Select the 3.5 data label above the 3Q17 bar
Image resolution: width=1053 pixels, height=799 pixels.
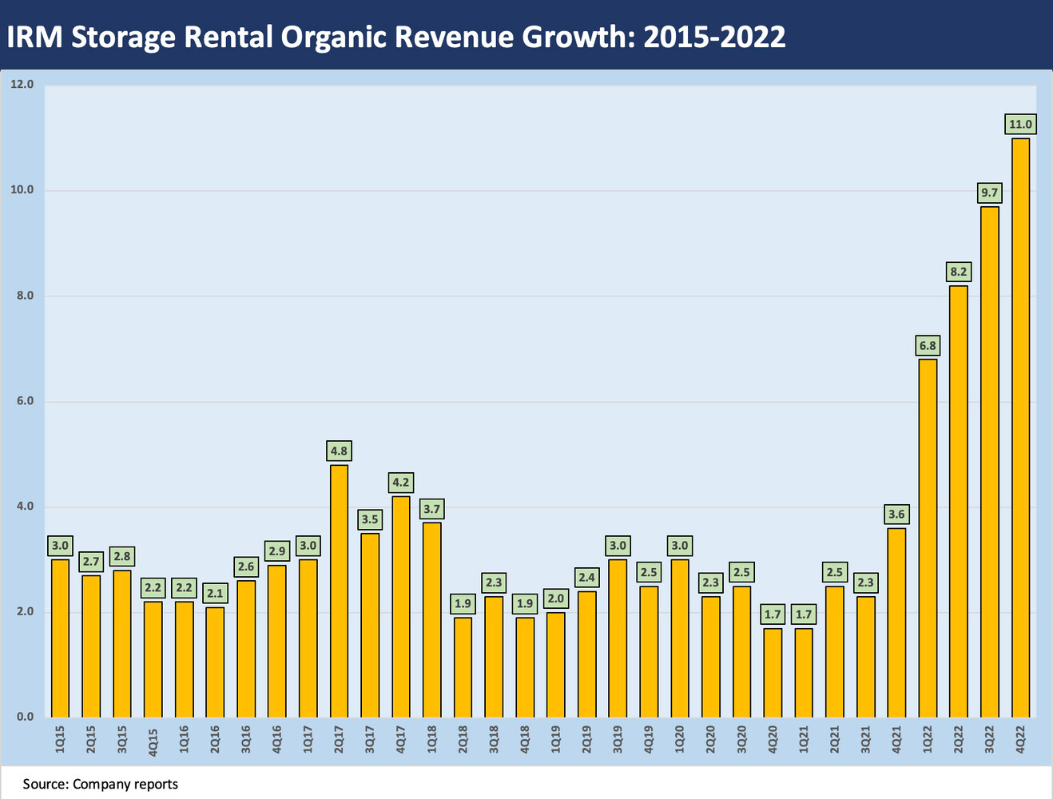[x=370, y=519]
